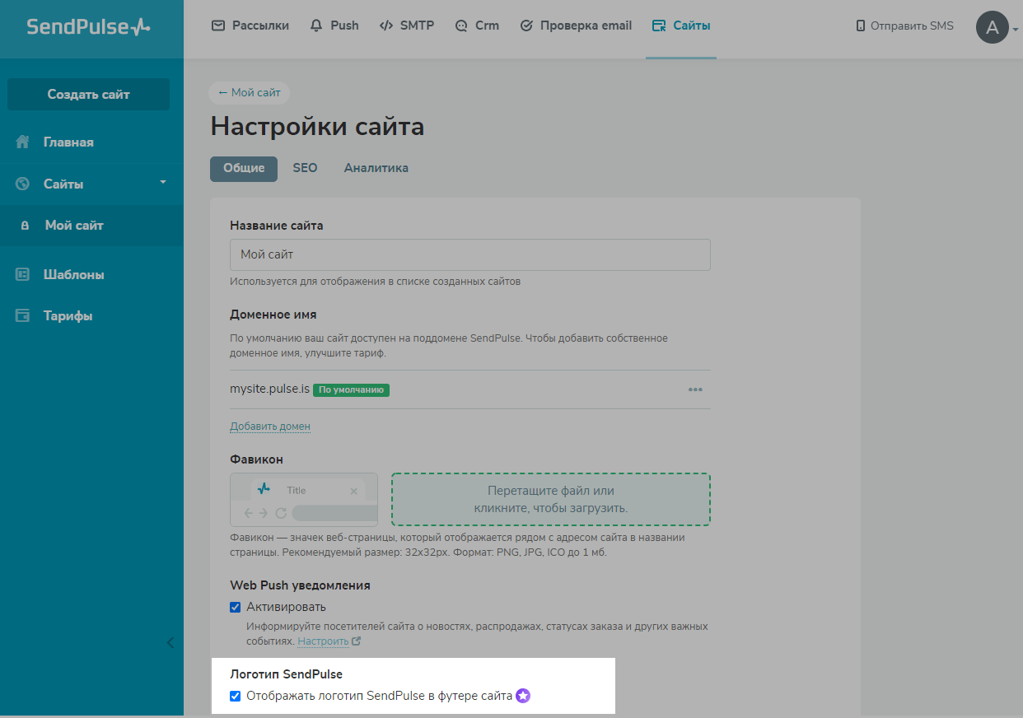Open Рассылки using the envelope icon
This screenshot has width=1023, height=718.
[217, 25]
